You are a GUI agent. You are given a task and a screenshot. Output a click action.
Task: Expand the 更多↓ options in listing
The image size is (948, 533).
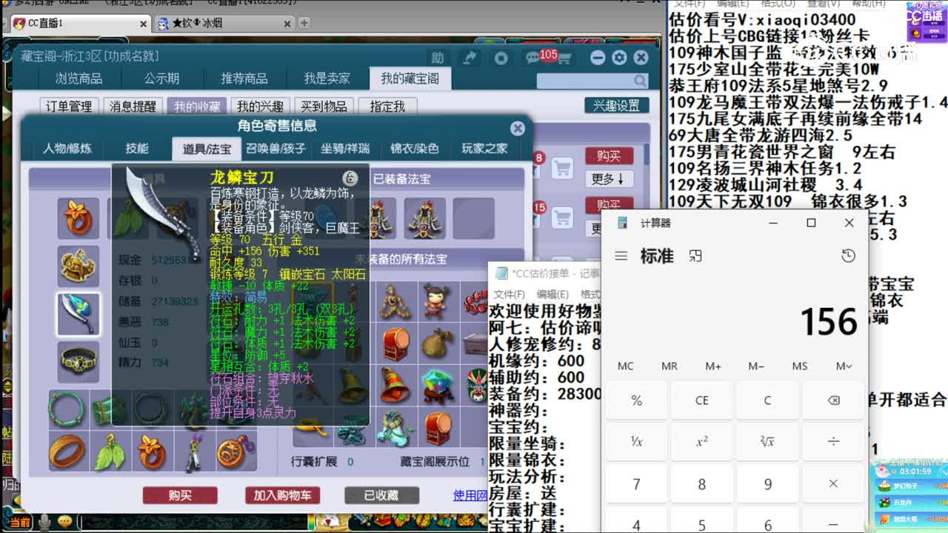(x=608, y=179)
